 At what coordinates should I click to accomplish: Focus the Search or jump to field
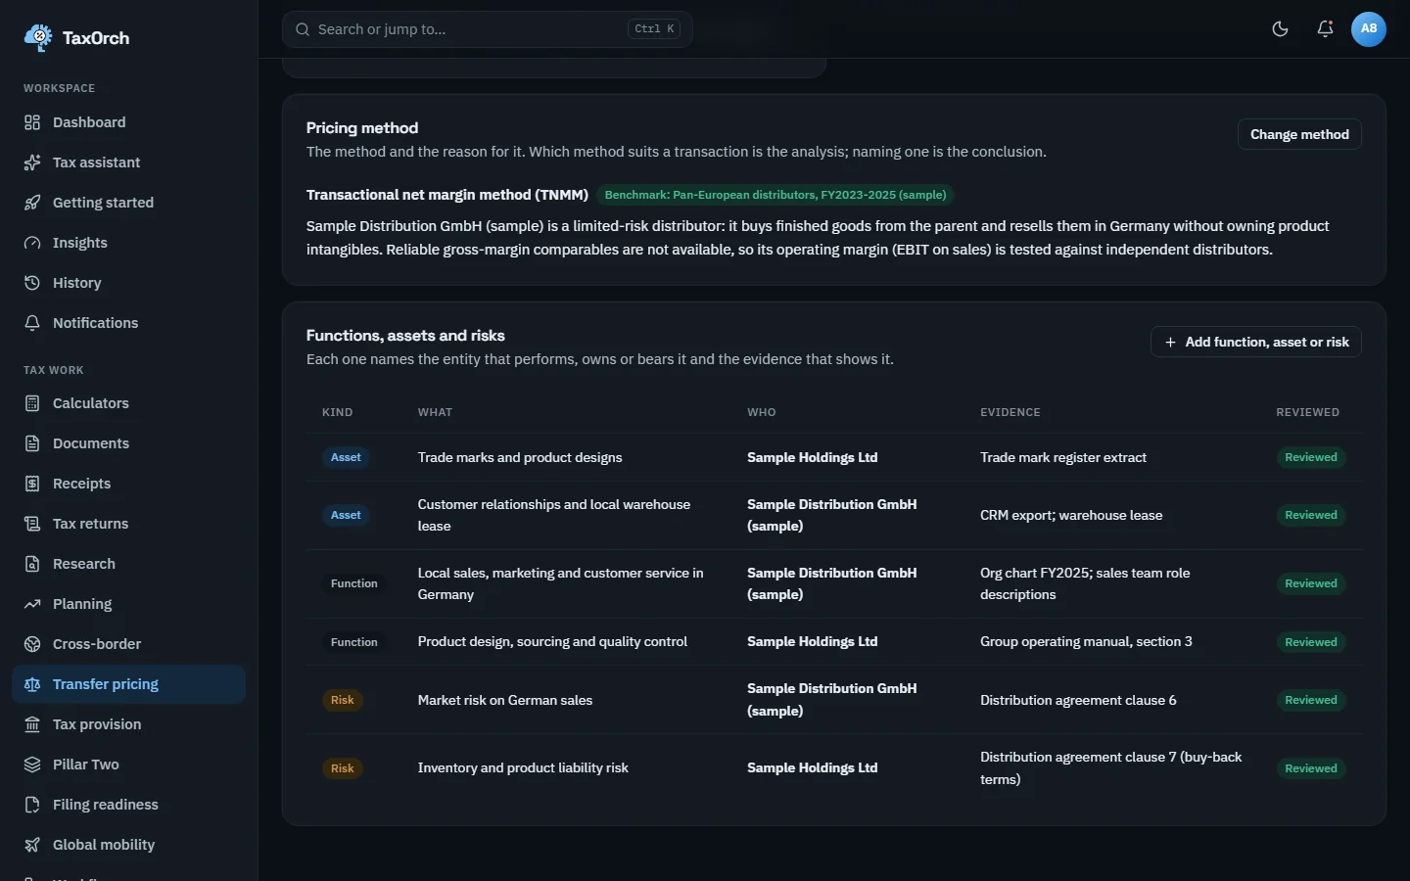[x=488, y=29]
